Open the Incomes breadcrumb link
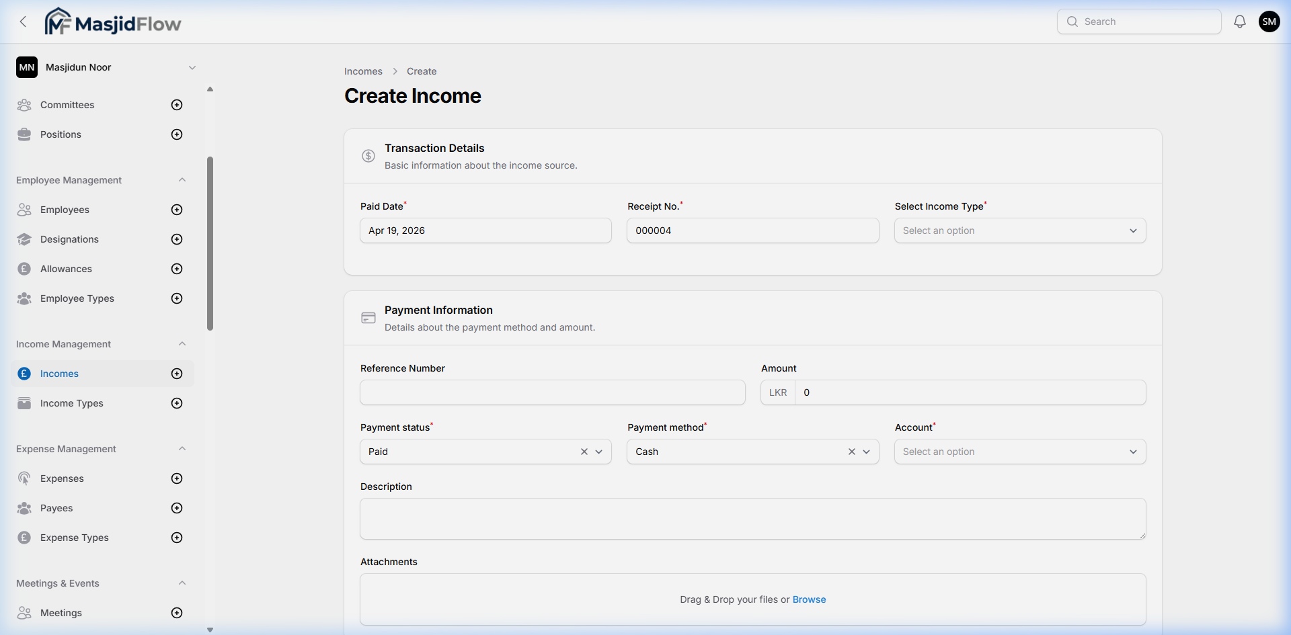1291x635 pixels. 363,71
